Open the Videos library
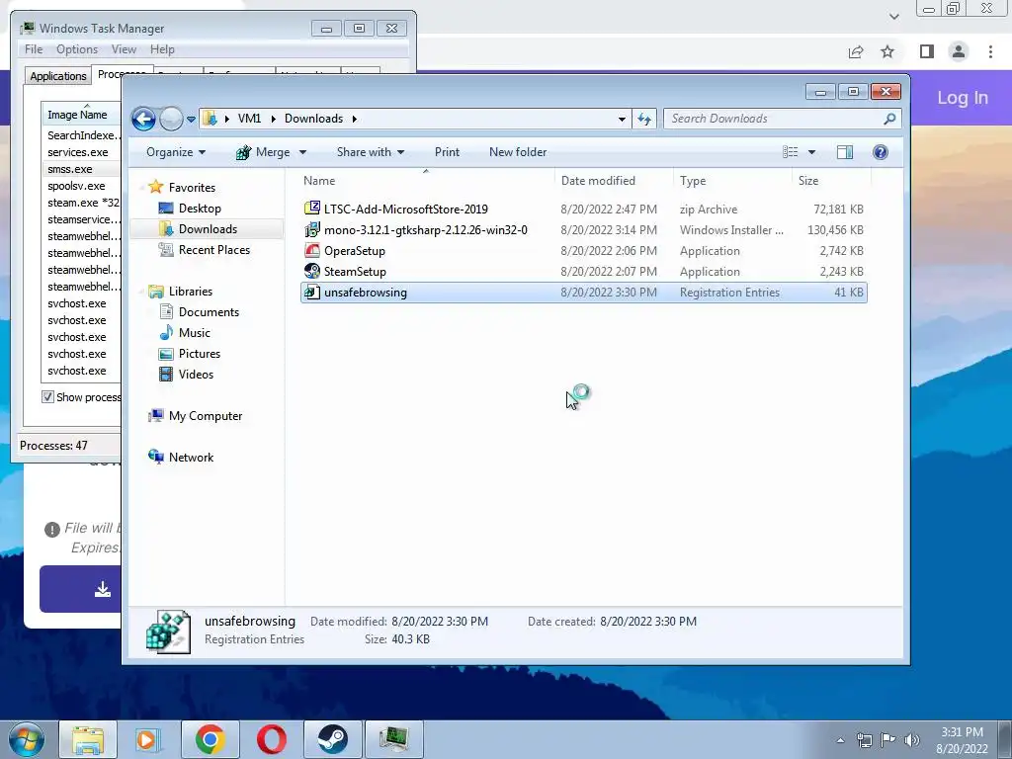This screenshot has width=1012, height=759. pos(196,375)
